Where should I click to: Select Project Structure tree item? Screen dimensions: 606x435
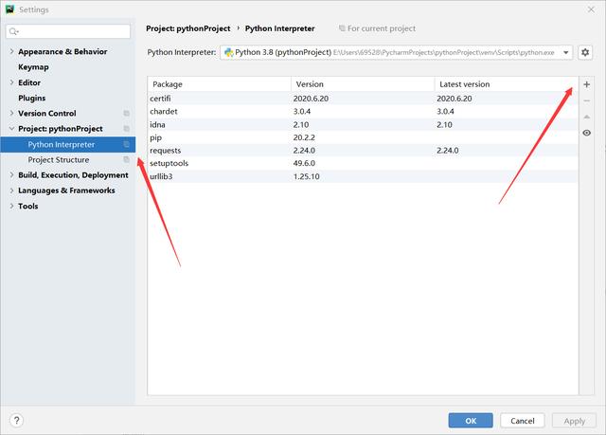tap(68, 160)
